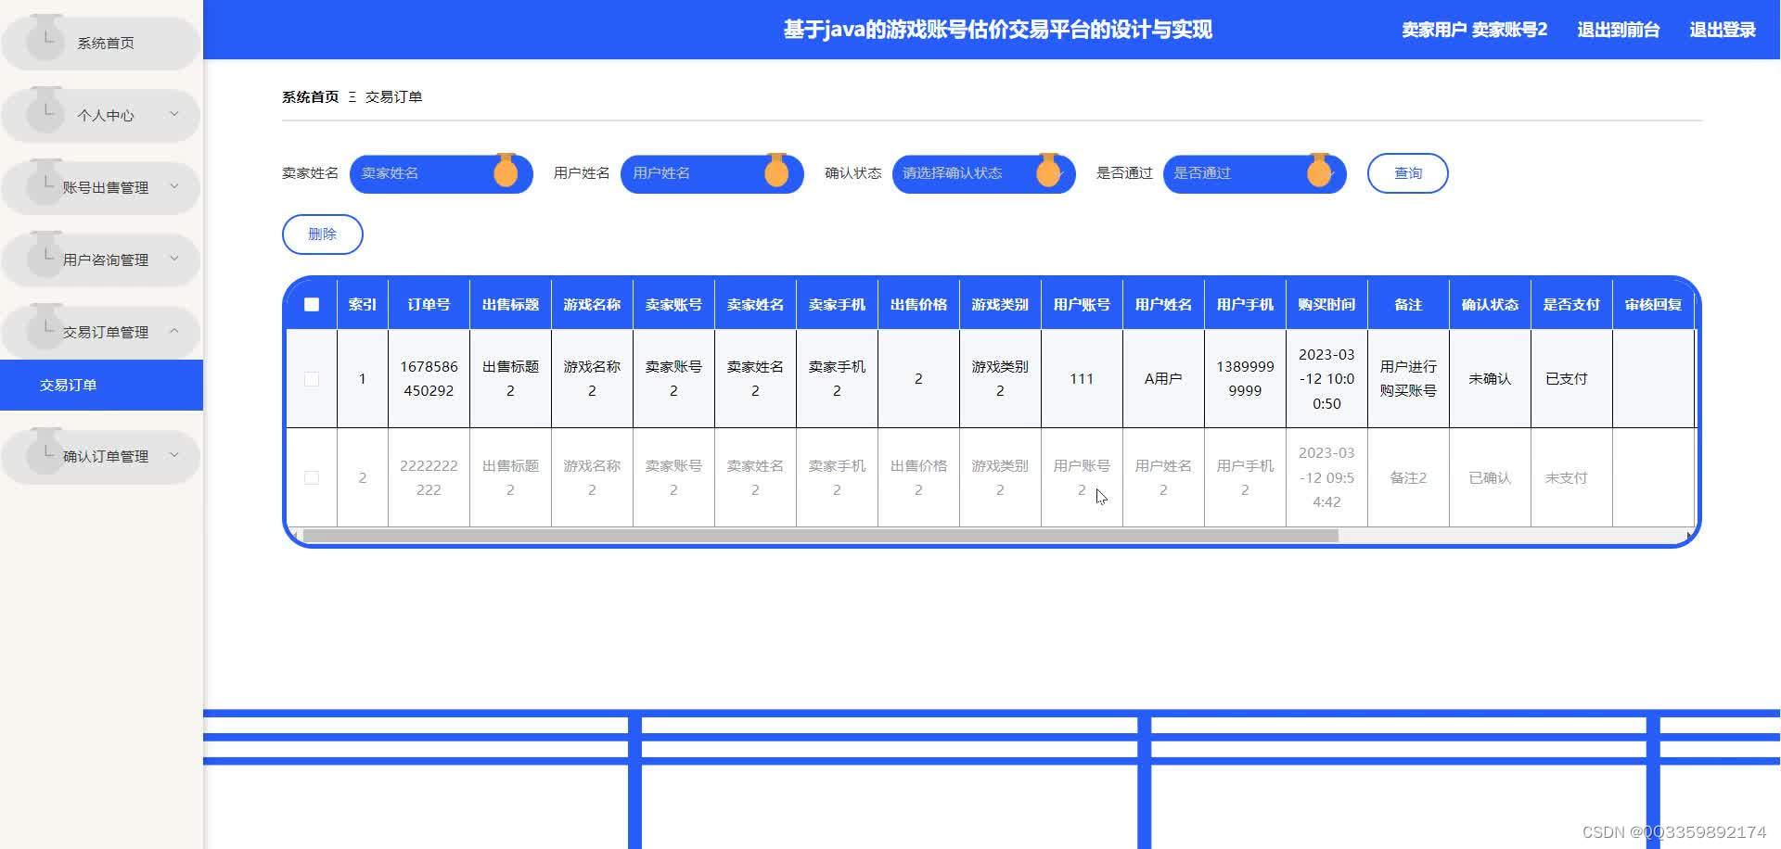Click the 删除 delete button

(322, 234)
